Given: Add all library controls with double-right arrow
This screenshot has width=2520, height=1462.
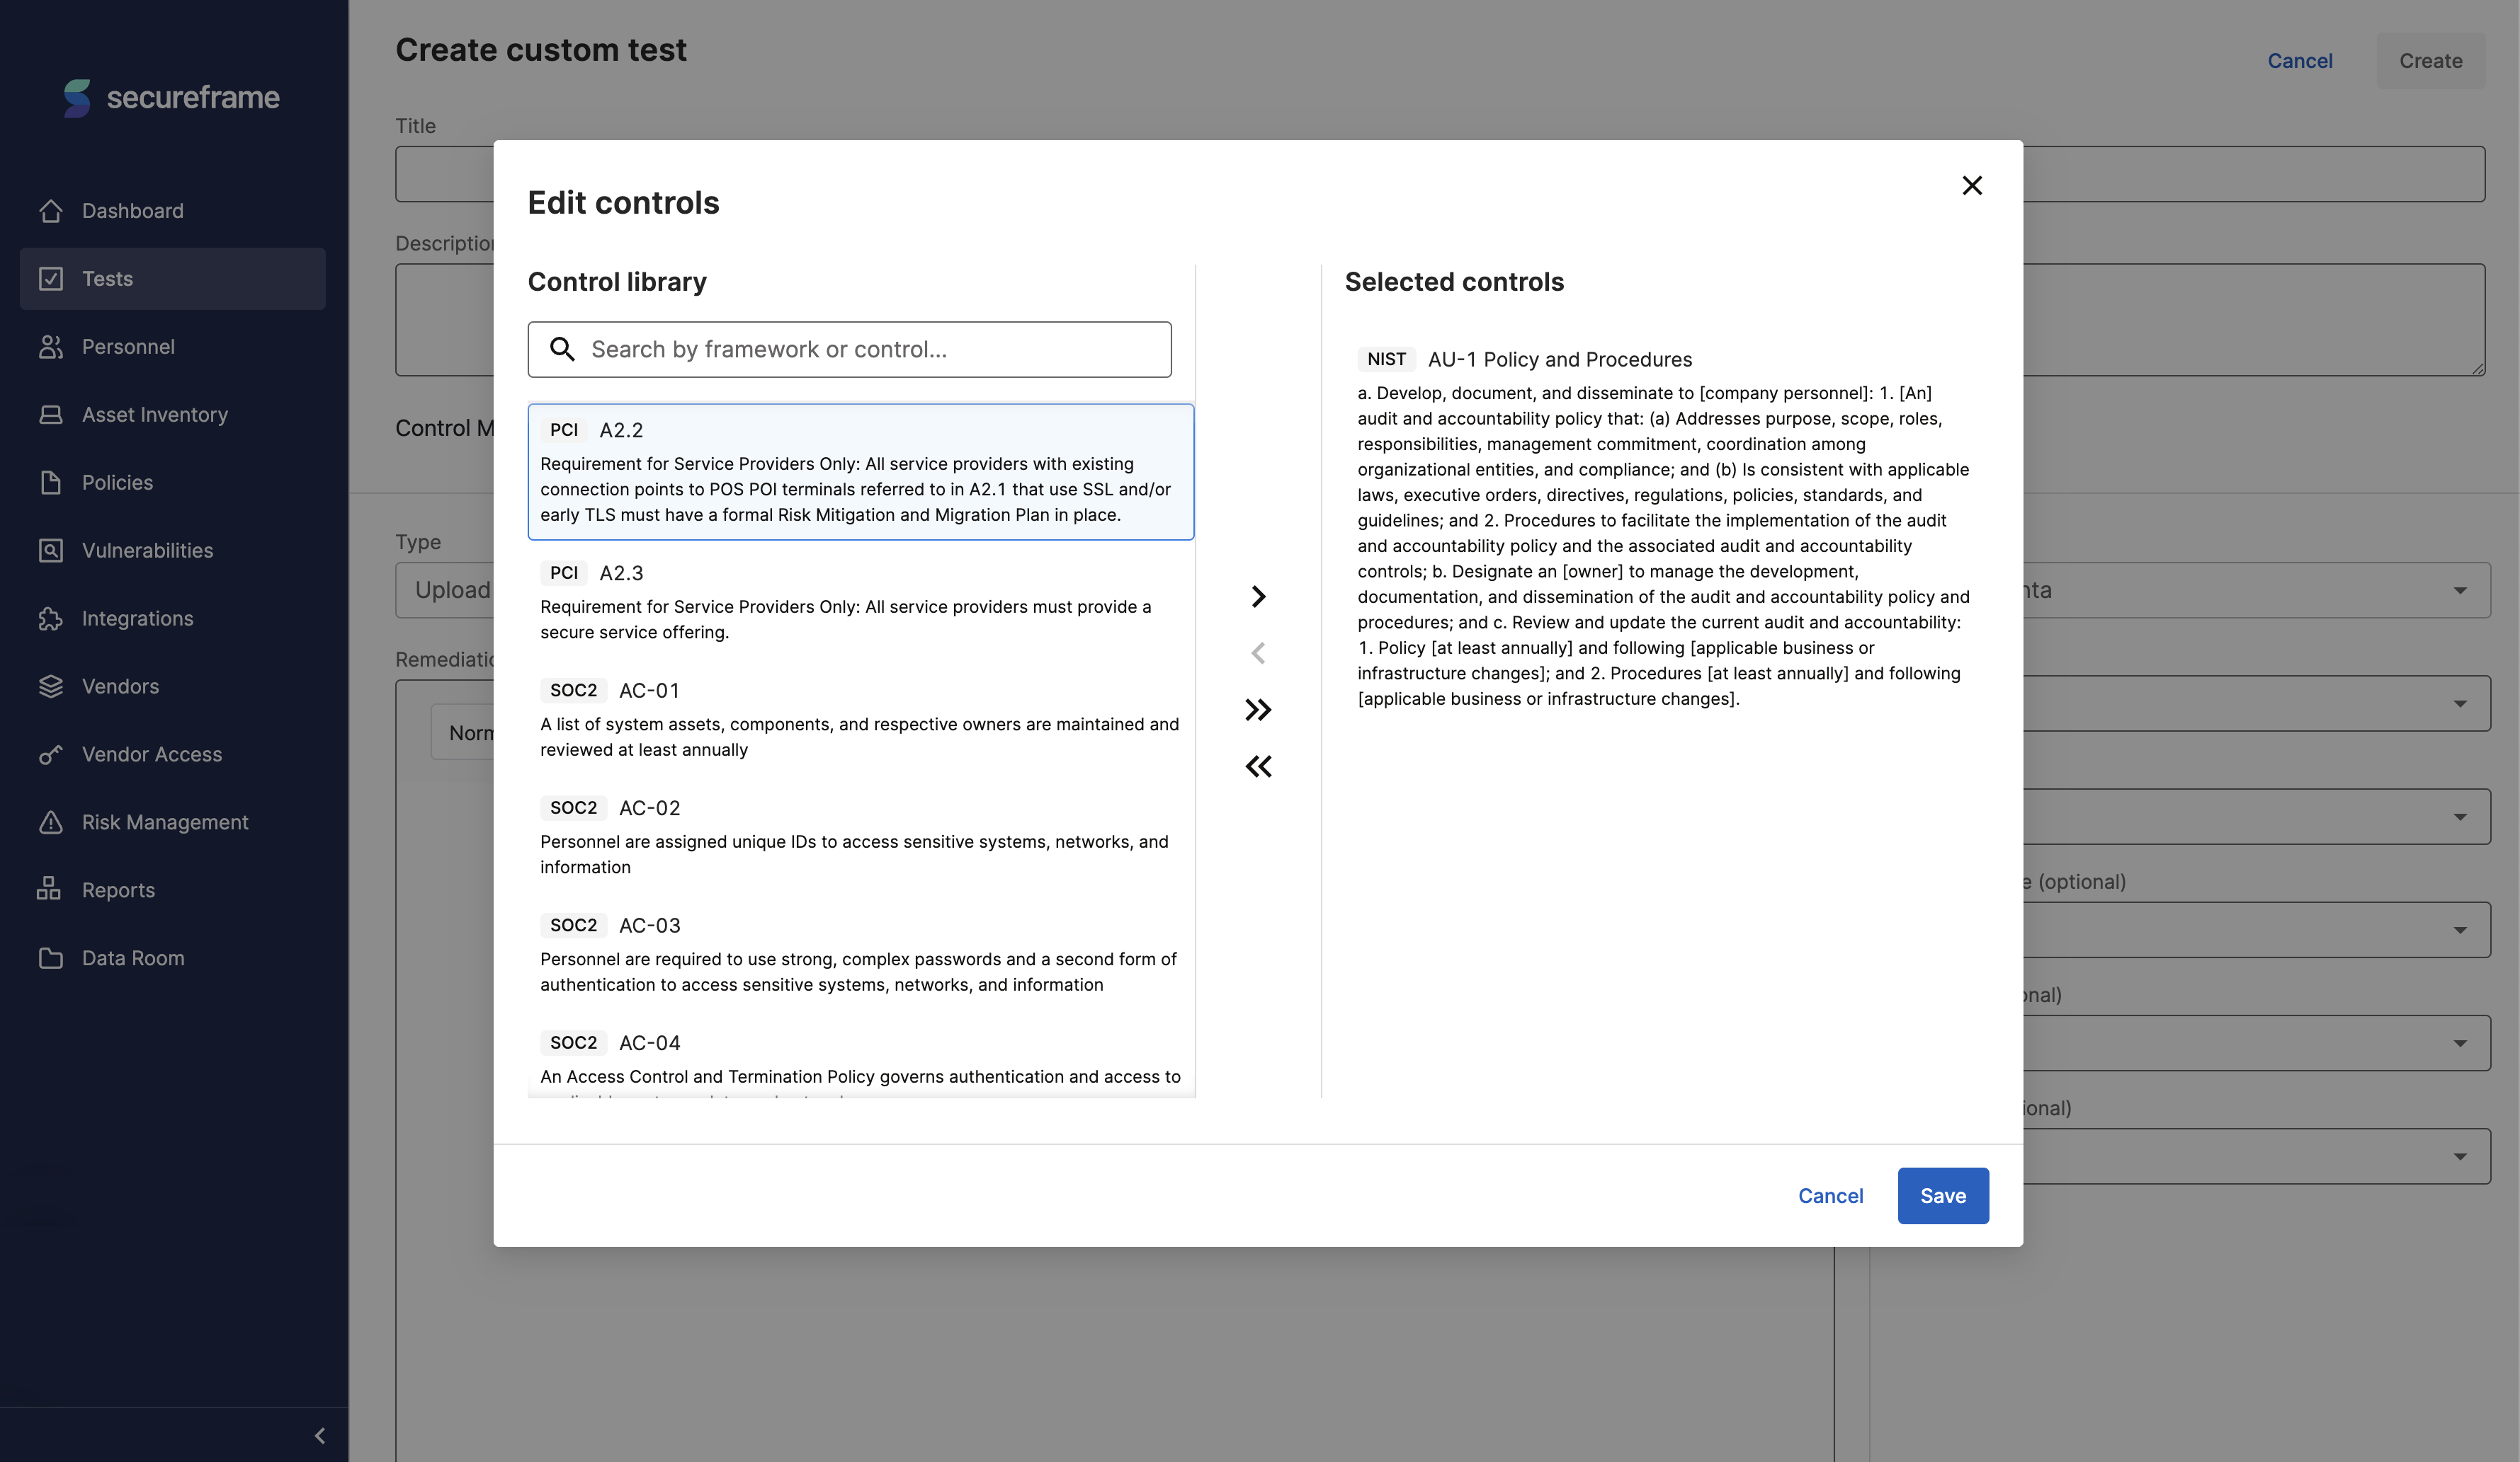Looking at the screenshot, I should (x=1258, y=710).
